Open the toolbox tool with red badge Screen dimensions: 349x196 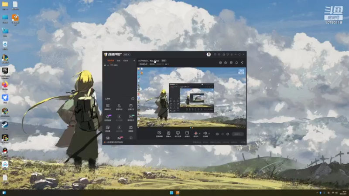pyautogui.click(x=120, y=138)
